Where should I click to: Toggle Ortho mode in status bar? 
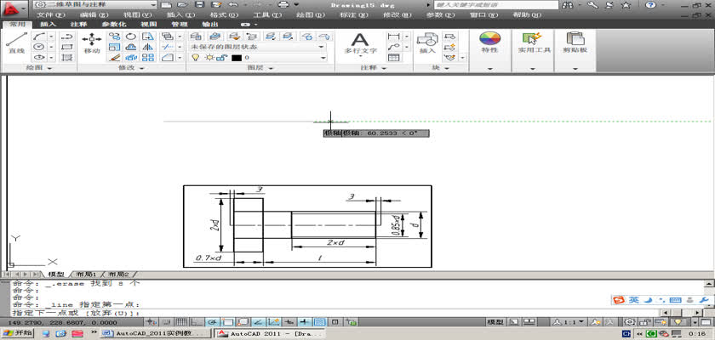click(x=197, y=322)
